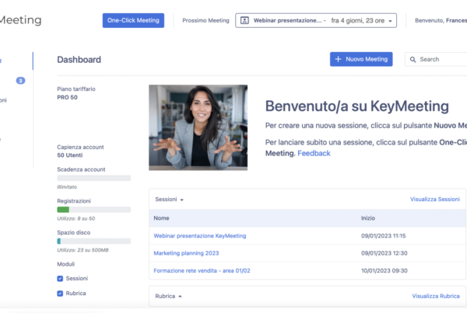
Task: Click the welcome photo of the woman
Action: point(198,127)
